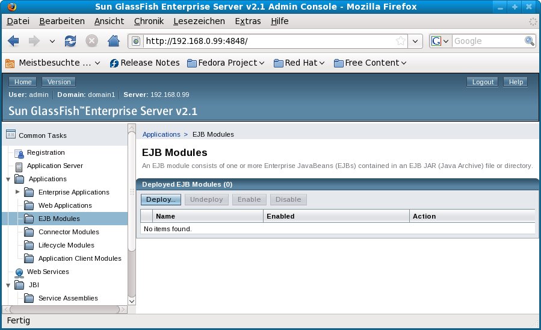Collapse the Applications tree node

7,179
